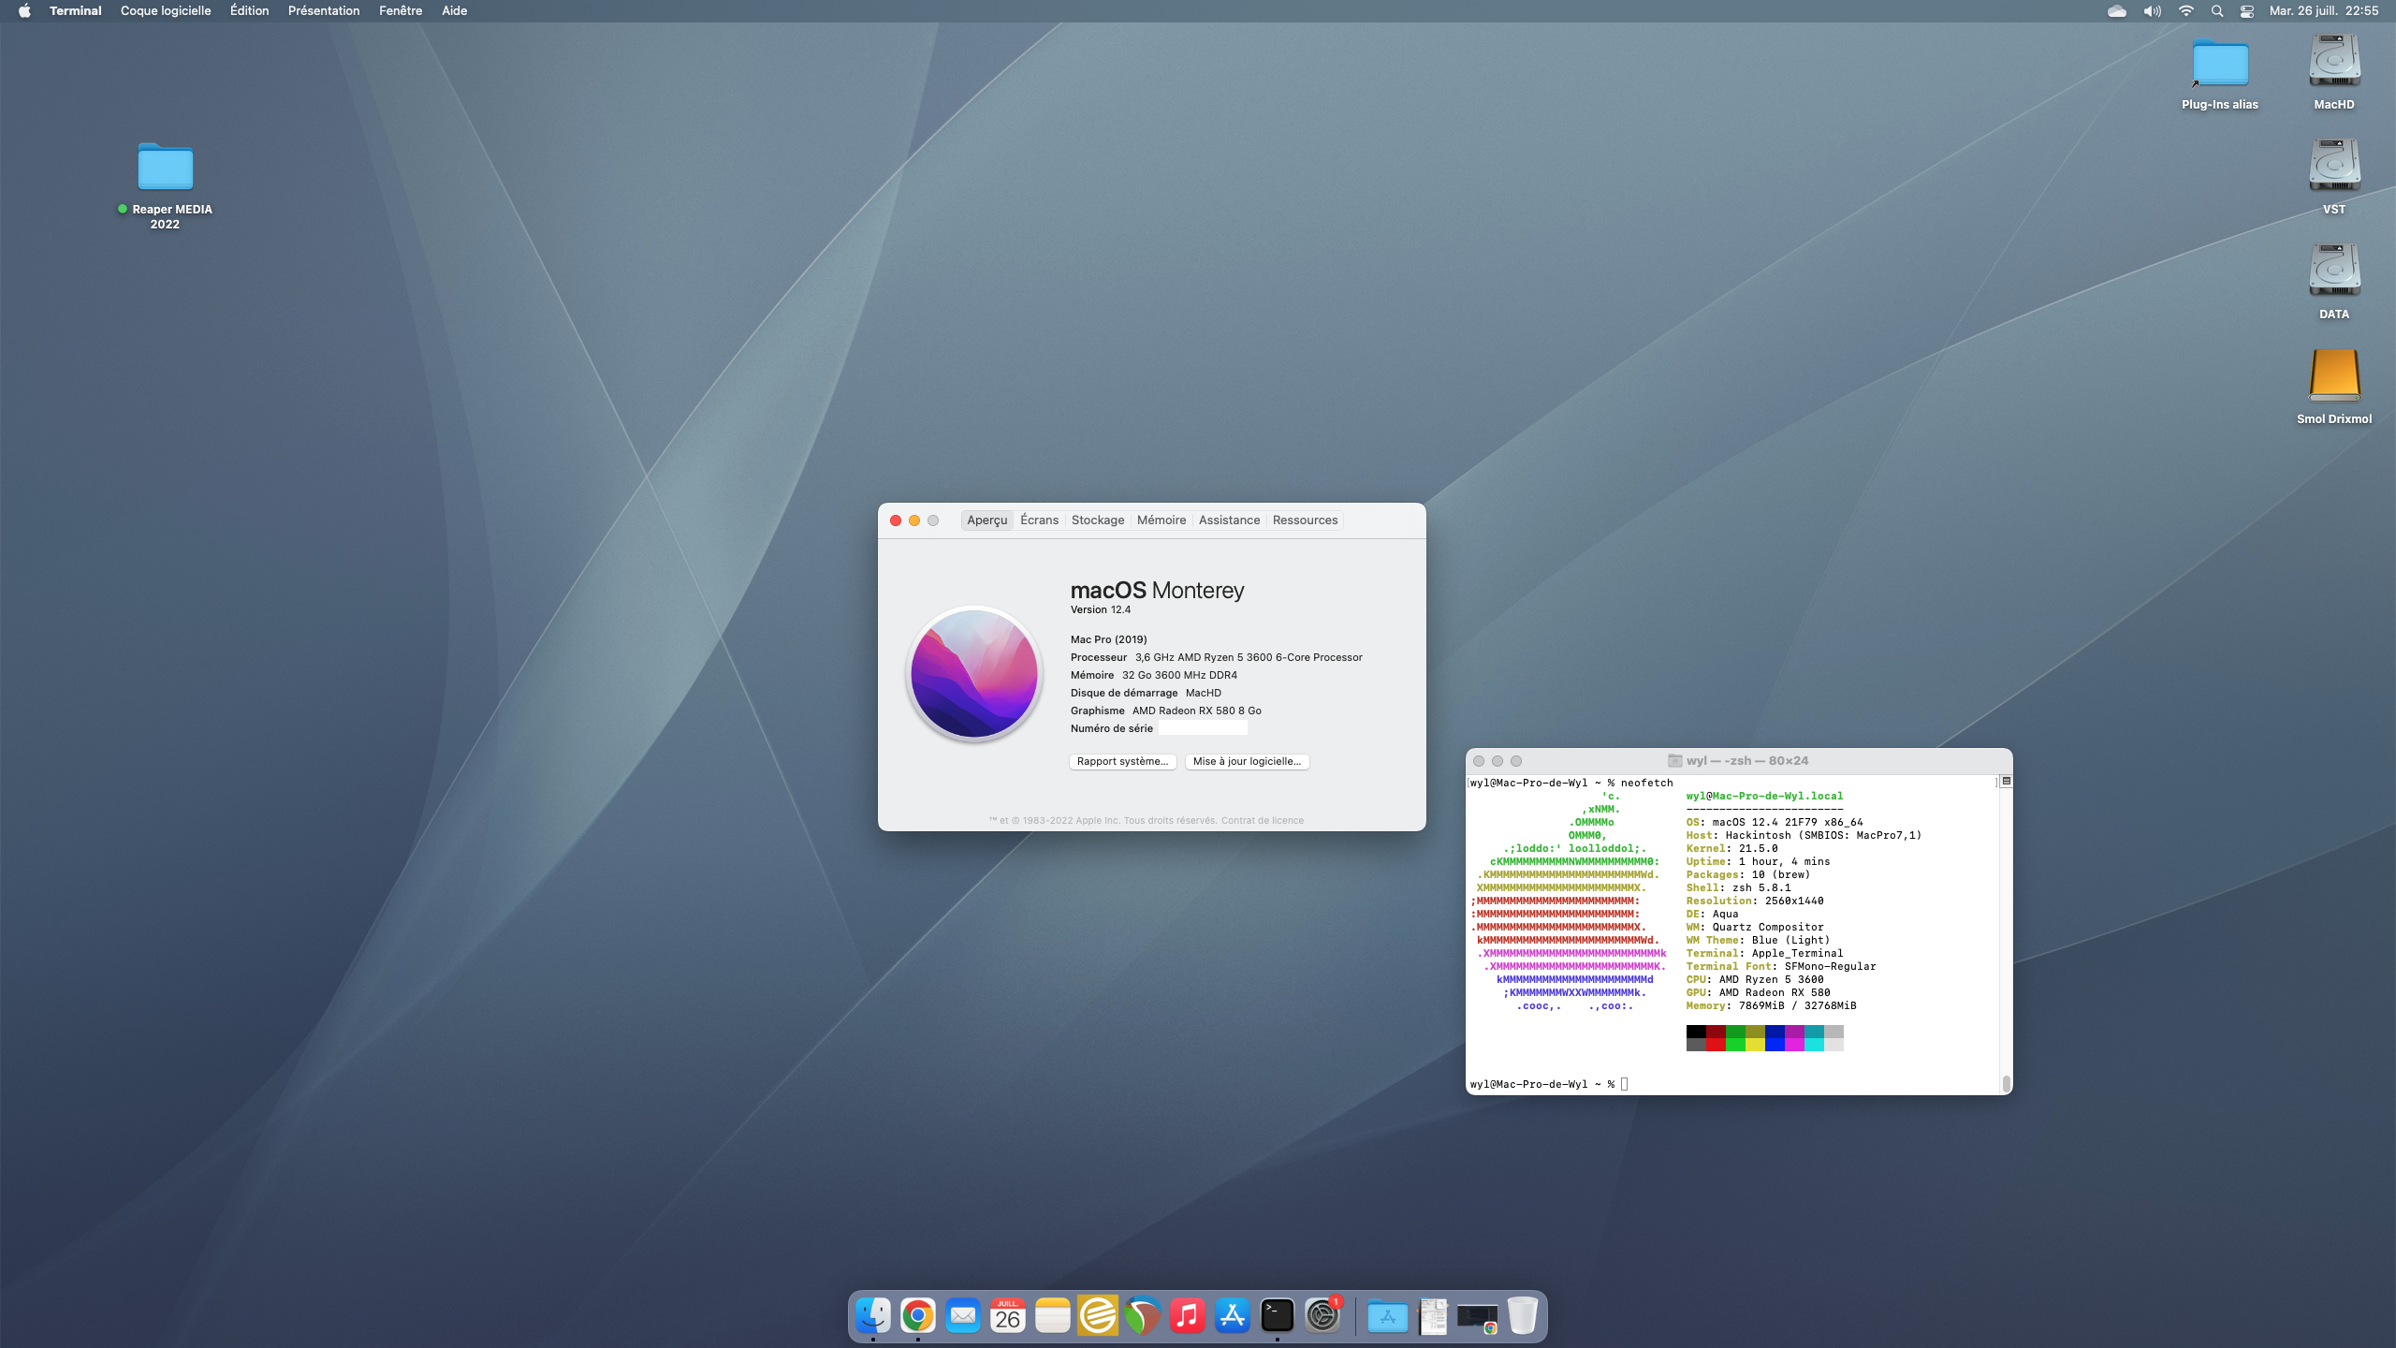2396x1348 pixels.
Task: Click the Rapport système… button
Action: (x=1122, y=761)
